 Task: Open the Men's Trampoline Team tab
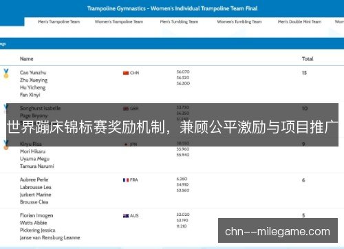pos(59,22)
